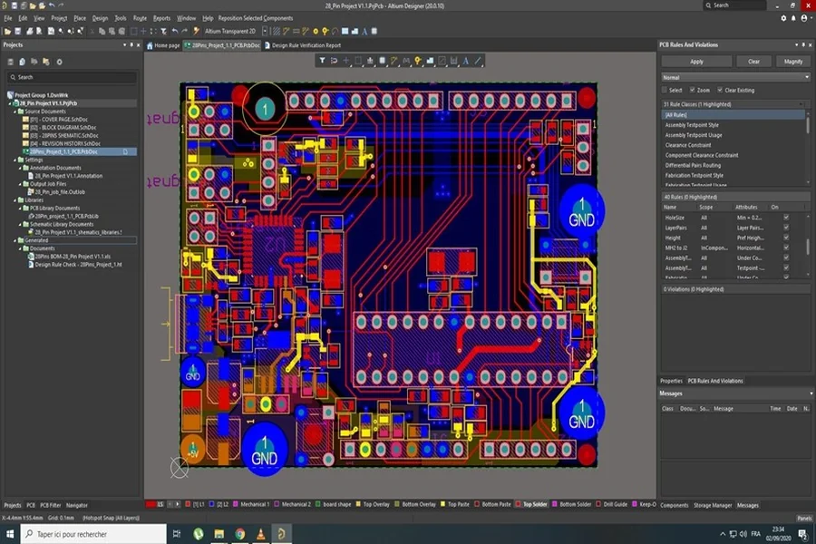Click the Top Overlay layer color swatch
Image resolution: width=816 pixels, height=544 pixels.
[358, 504]
